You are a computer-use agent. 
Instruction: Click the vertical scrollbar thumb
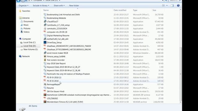180,74
